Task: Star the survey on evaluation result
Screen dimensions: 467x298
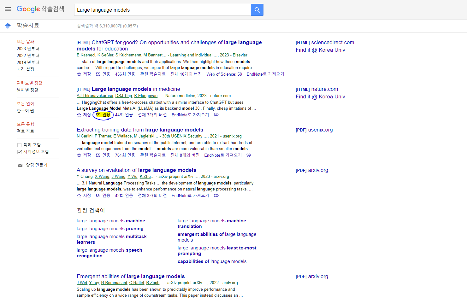Action: [x=79, y=196]
